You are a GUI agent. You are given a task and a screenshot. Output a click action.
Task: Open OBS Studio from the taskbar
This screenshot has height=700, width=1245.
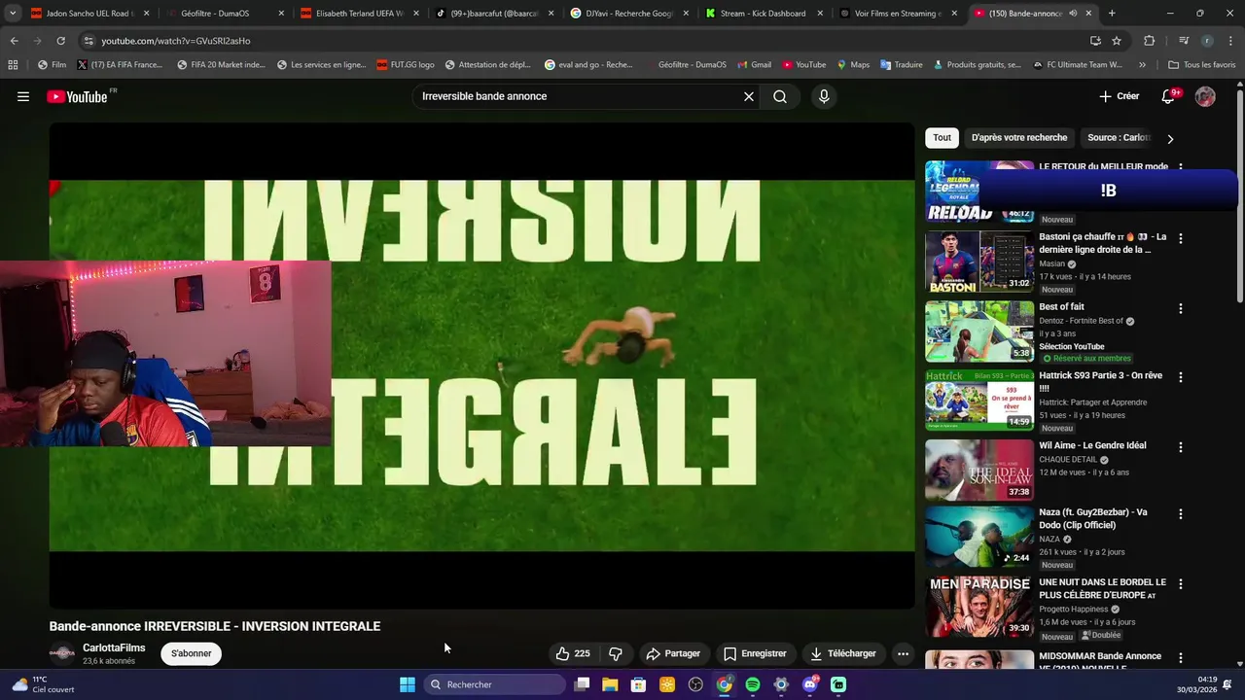click(x=695, y=684)
